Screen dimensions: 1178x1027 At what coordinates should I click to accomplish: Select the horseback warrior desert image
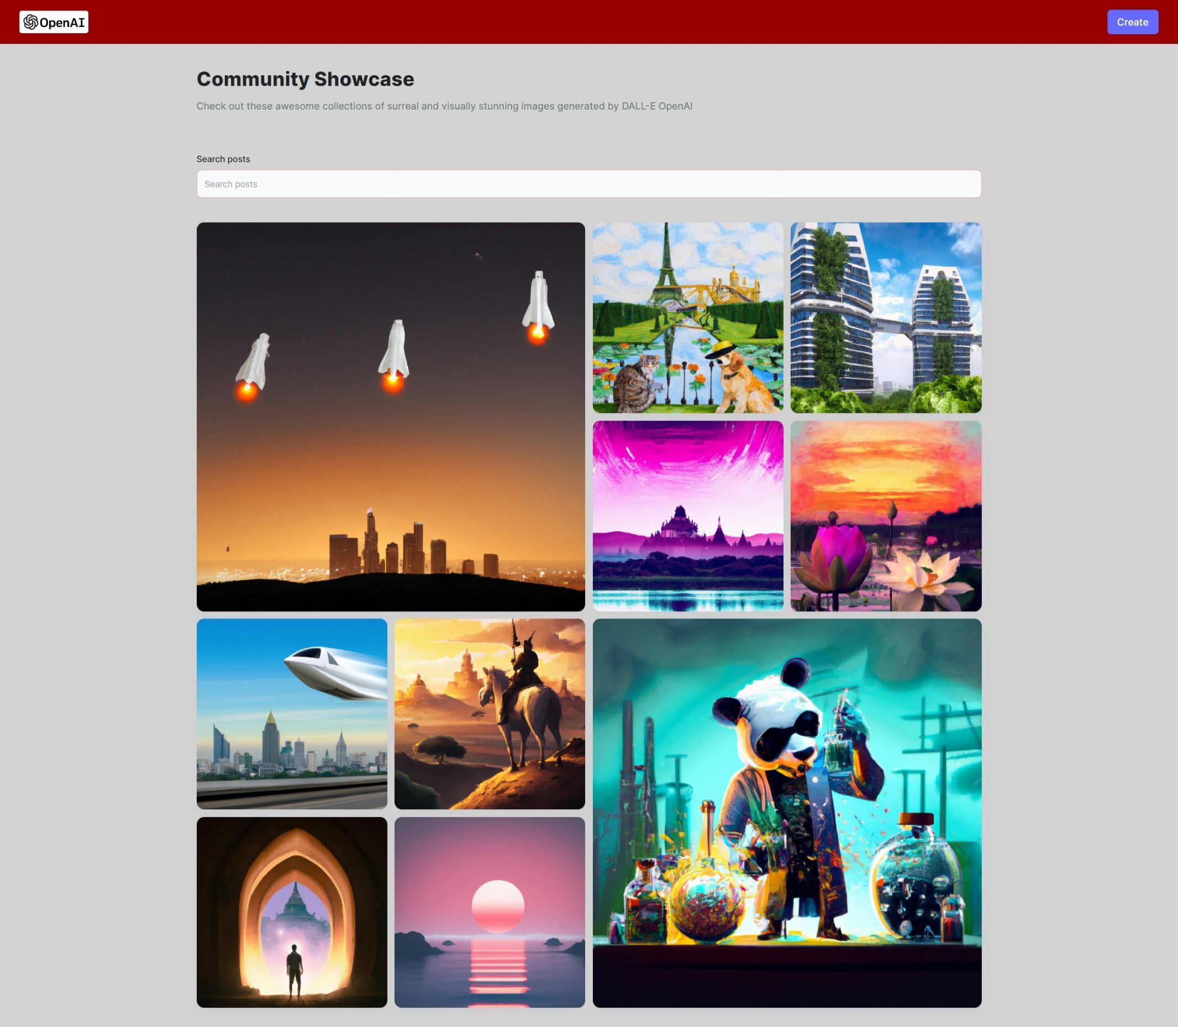490,714
